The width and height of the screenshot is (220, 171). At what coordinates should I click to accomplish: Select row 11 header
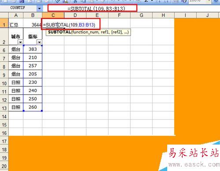pyautogui.click(x=4, y=91)
